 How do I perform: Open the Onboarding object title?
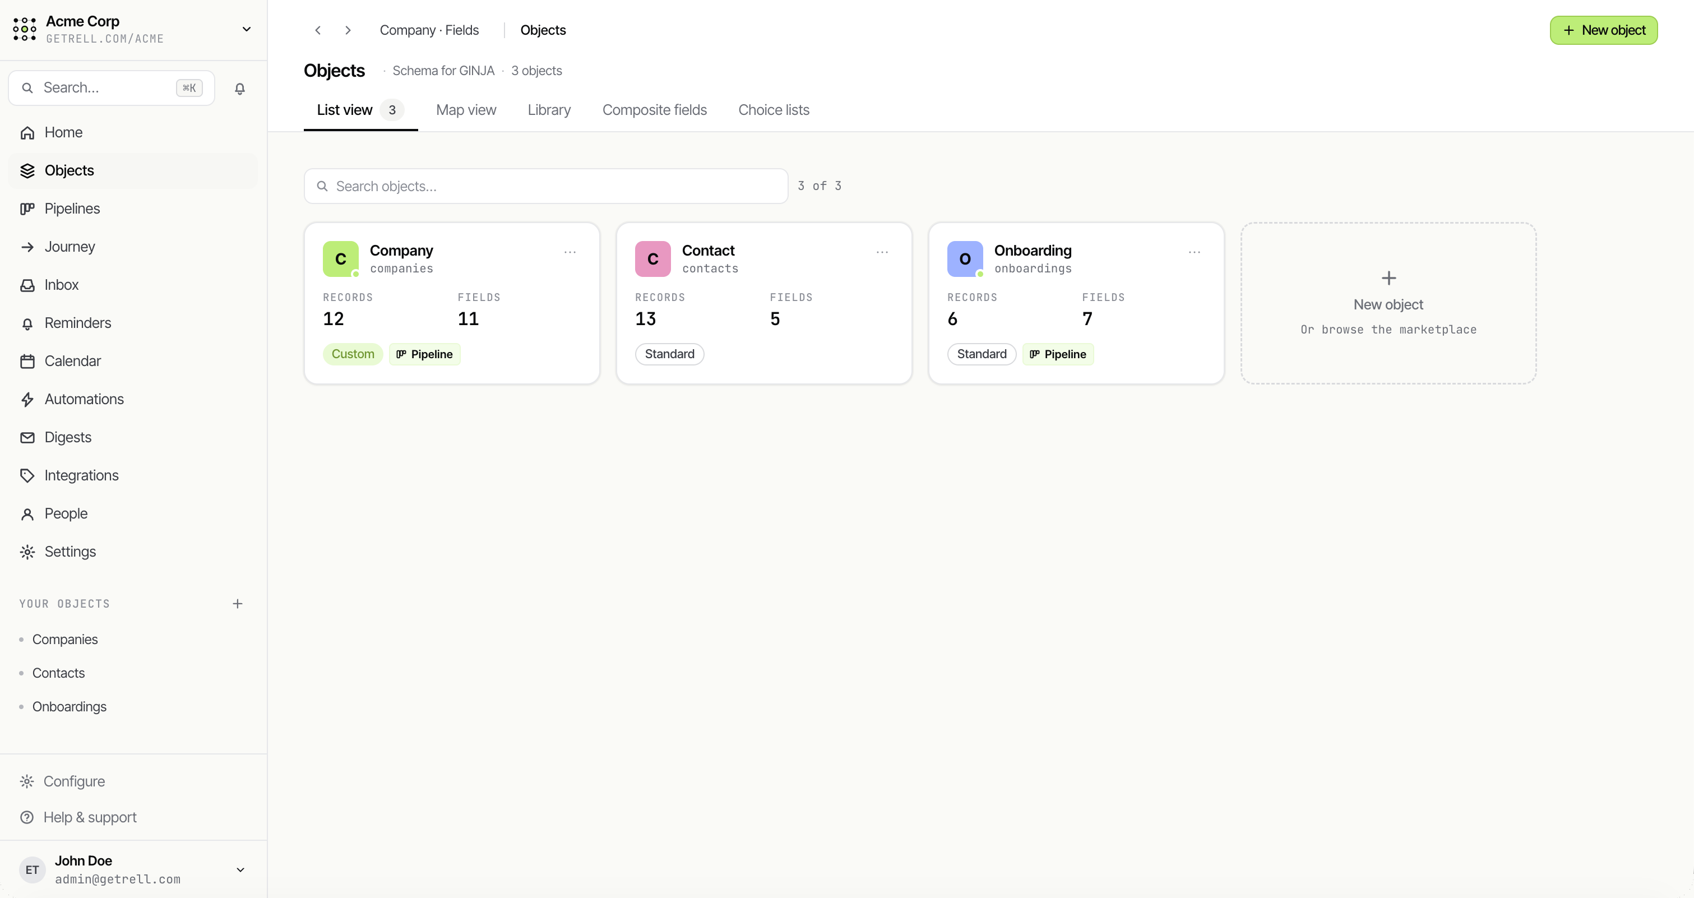1033,251
